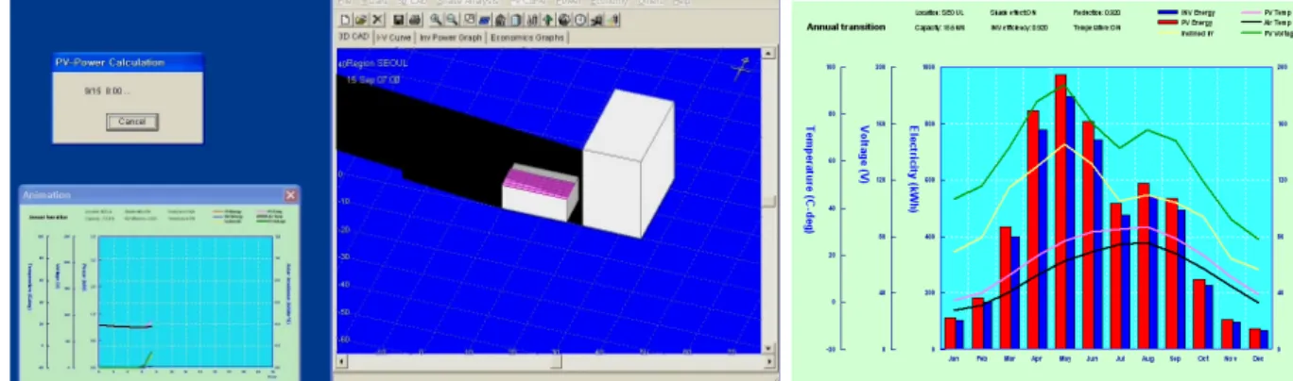This screenshot has height=381, width=1293.
Task: Click the vertical scrollbar up arrow in 3D view
Action: 769,51
